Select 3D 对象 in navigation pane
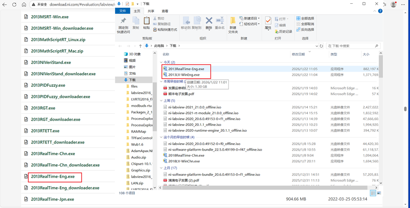 [x=132, y=54]
